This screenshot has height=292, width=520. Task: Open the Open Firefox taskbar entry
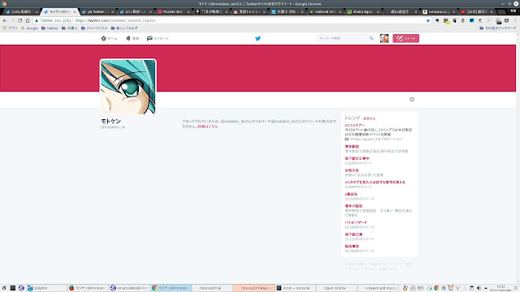(x=336, y=288)
